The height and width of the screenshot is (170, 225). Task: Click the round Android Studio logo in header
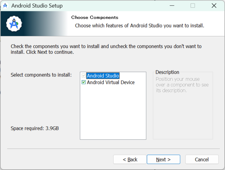(x=14, y=24)
